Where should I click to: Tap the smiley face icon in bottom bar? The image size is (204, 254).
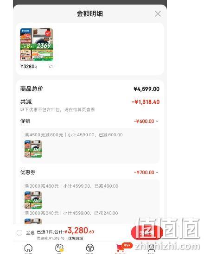(59, 248)
